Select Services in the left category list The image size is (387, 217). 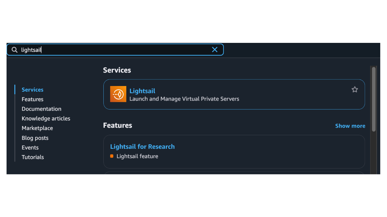32,90
